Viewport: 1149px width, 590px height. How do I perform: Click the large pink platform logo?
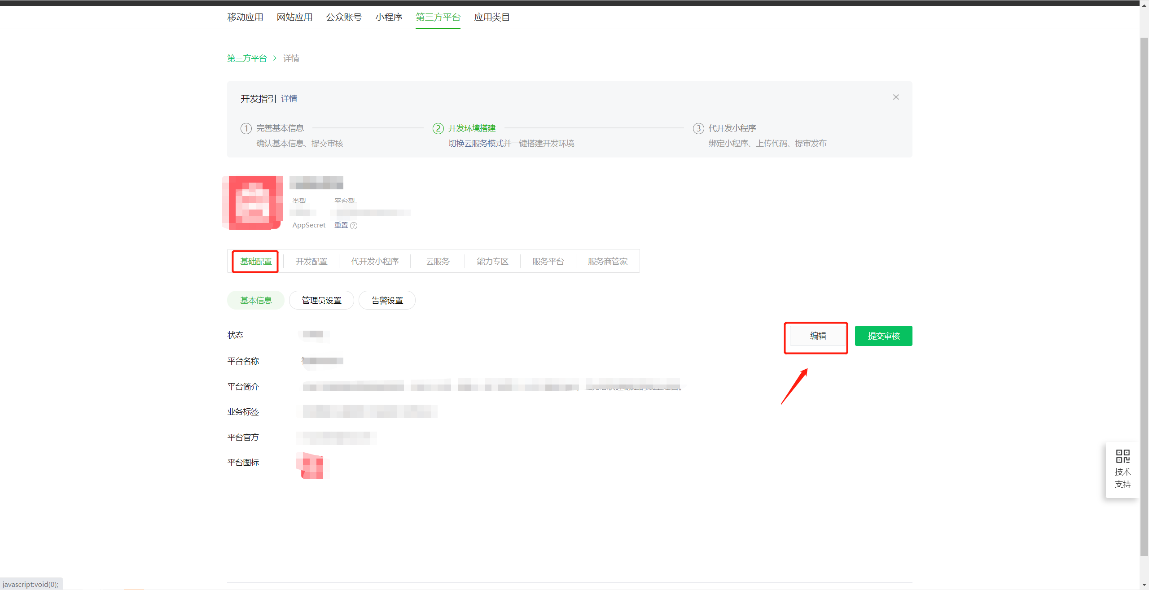[x=253, y=203]
